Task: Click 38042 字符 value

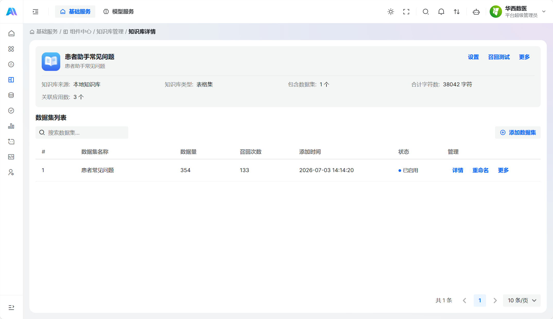Action: 457,85
